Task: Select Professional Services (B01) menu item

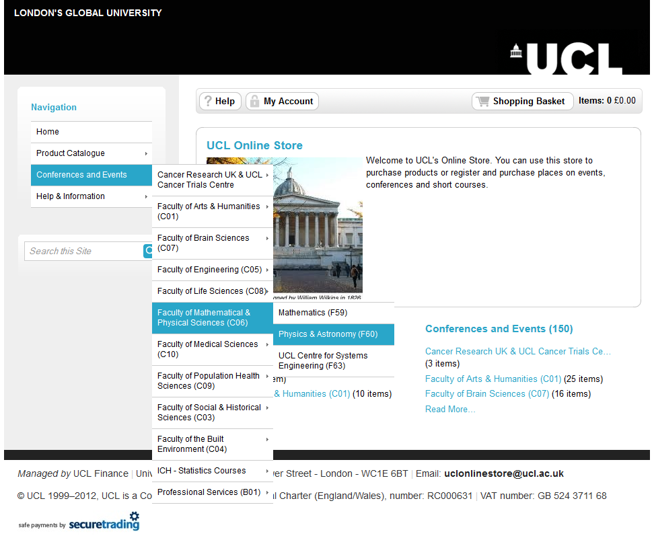Action: 213,492
